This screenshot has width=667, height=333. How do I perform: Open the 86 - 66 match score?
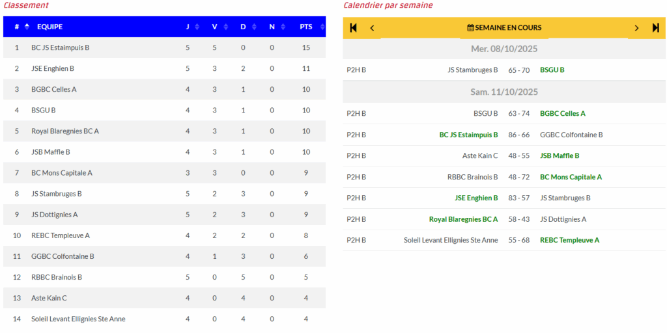tap(519, 135)
